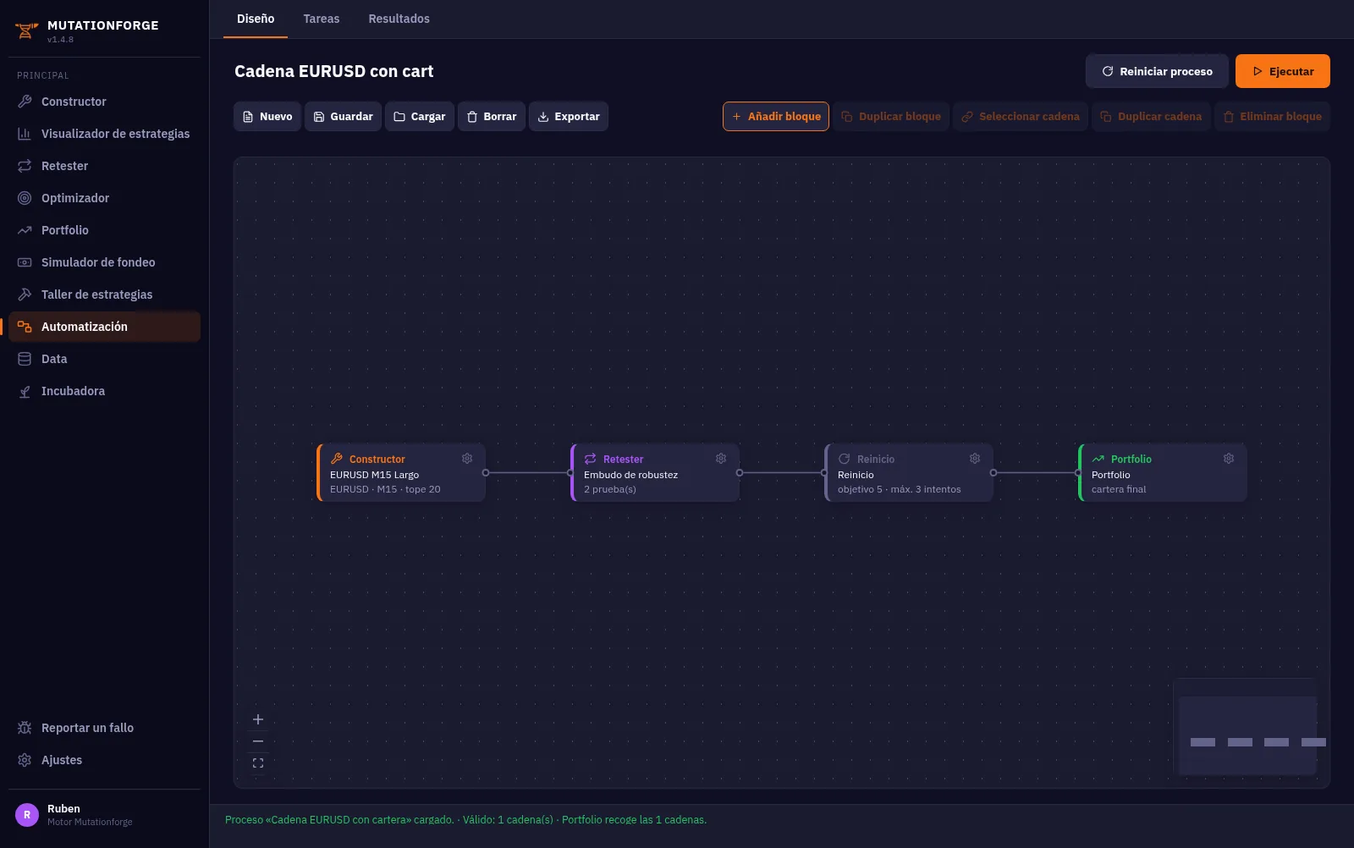Click Añadir bloque button
The width and height of the screenshot is (1354, 848).
[776, 117]
